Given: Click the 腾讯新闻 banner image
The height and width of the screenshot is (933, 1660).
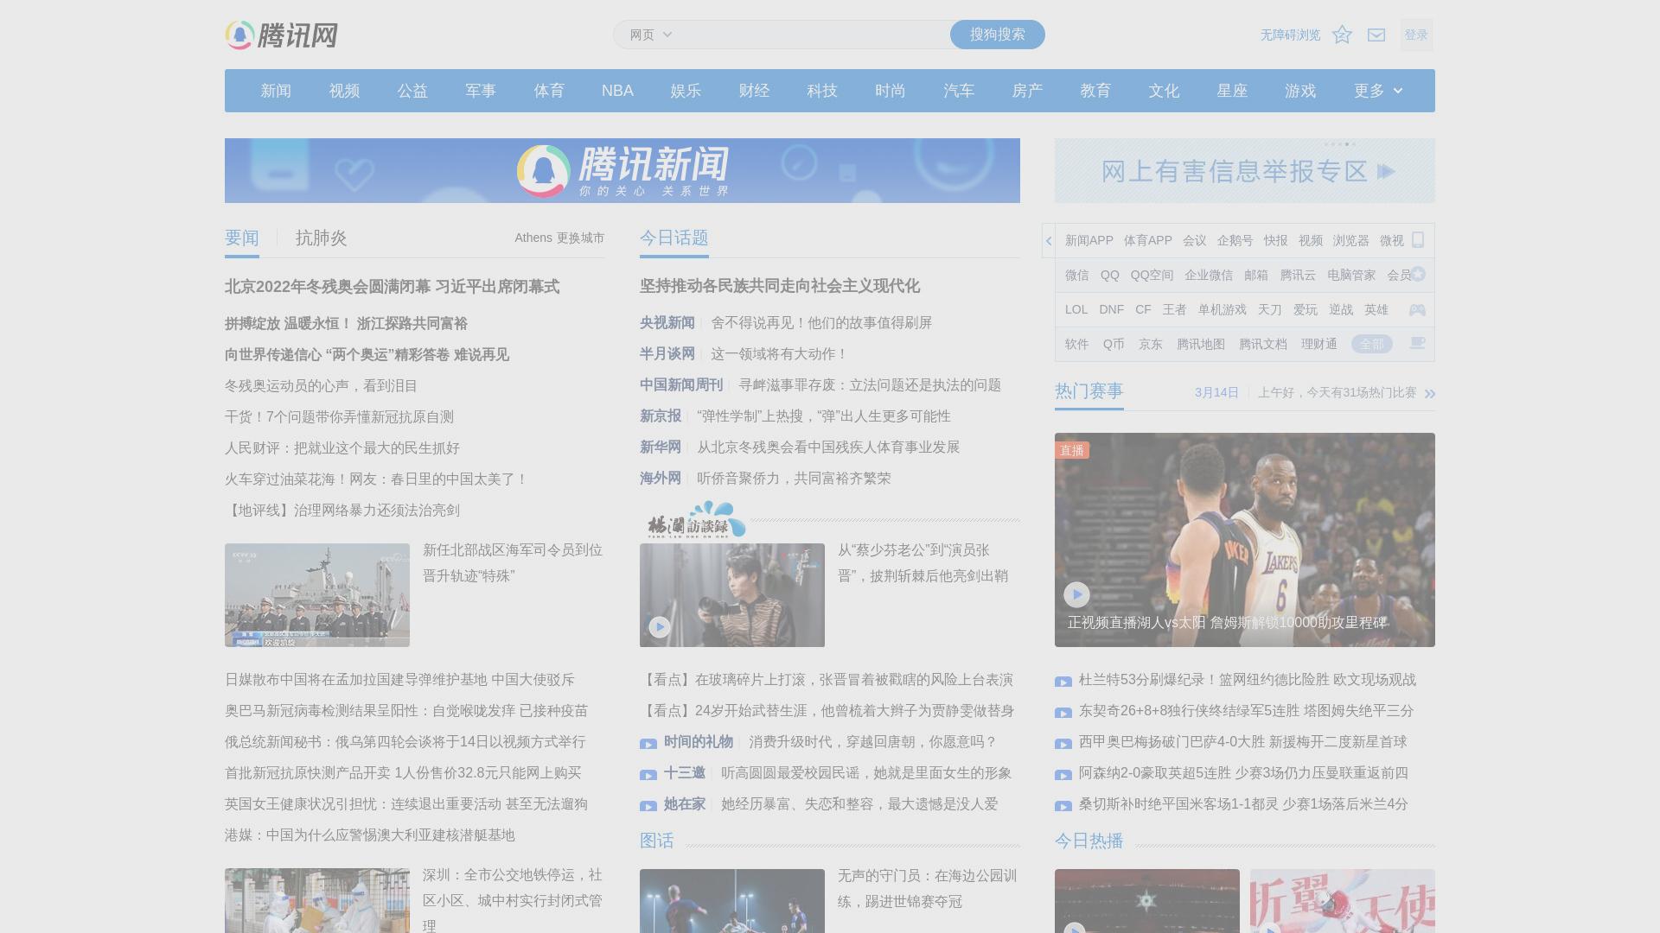Looking at the screenshot, I should tap(622, 171).
